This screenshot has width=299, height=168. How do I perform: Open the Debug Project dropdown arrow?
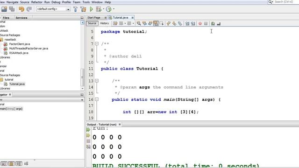pos(104,9)
